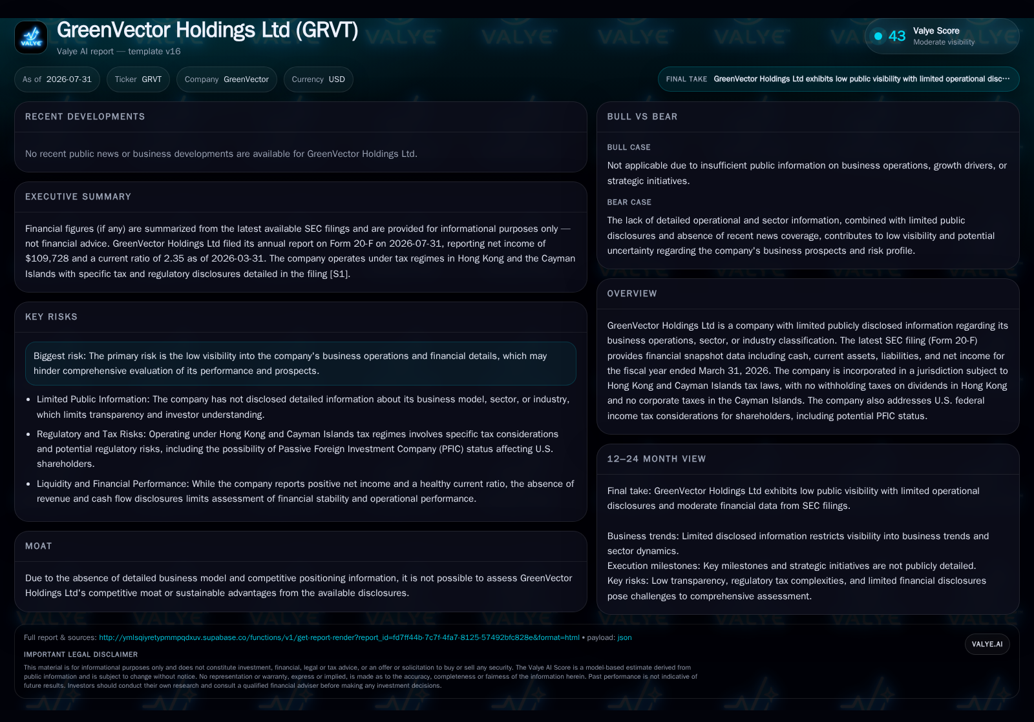The width and height of the screenshot is (1034, 722).
Task: Click the 'Execution milestones:' line
Action: 792,566
